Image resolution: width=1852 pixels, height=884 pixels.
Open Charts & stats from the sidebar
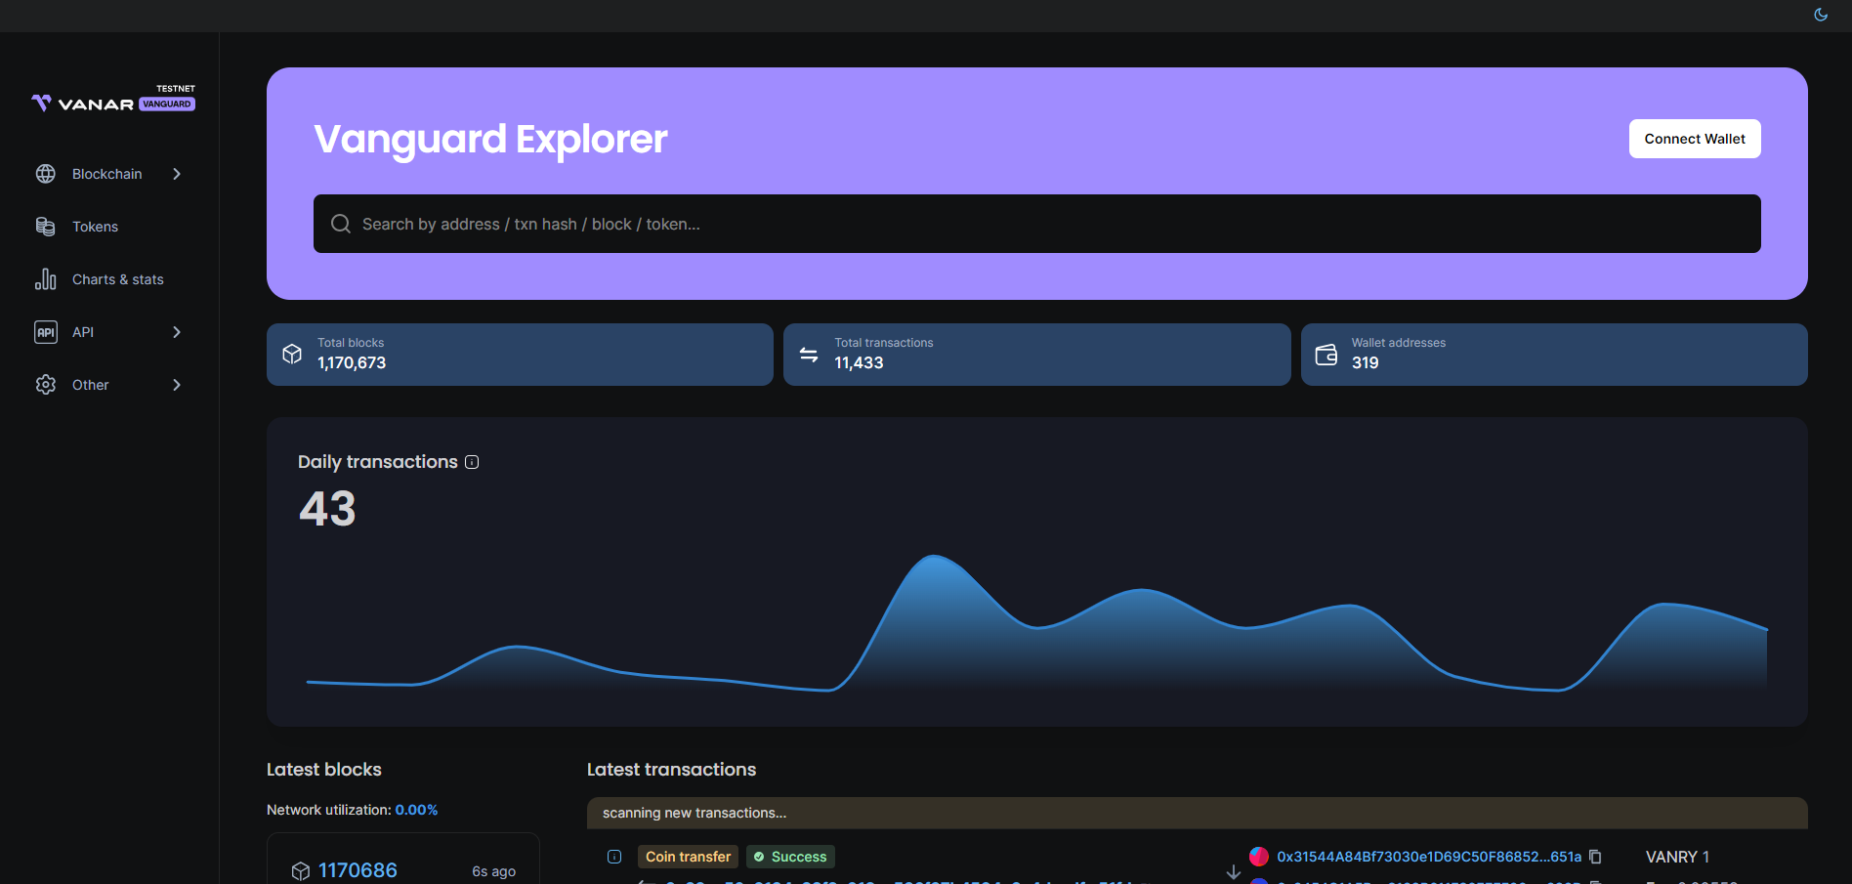pos(118,279)
